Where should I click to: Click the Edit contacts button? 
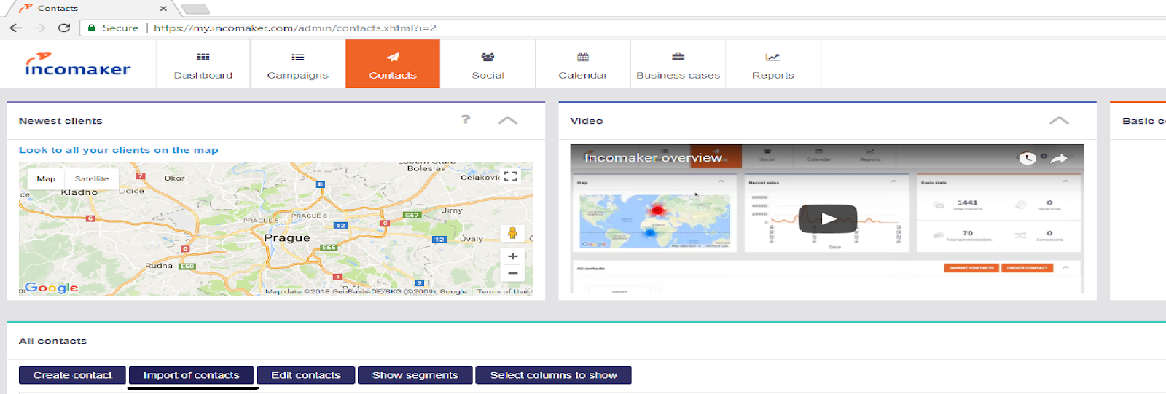(x=306, y=375)
